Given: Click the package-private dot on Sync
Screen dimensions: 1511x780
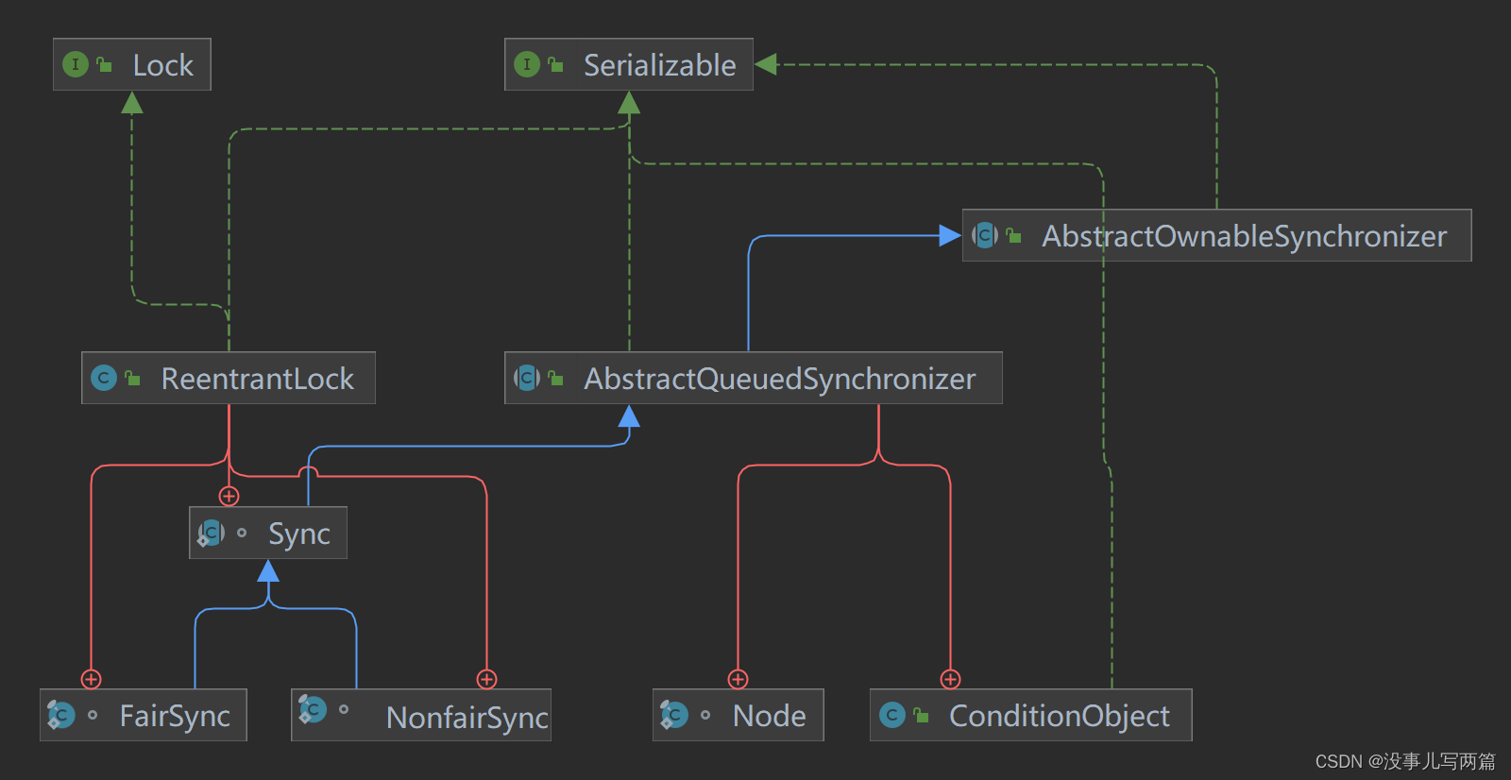Looking at the screenshot, I should pyautogui.click(x=242, y=533).
